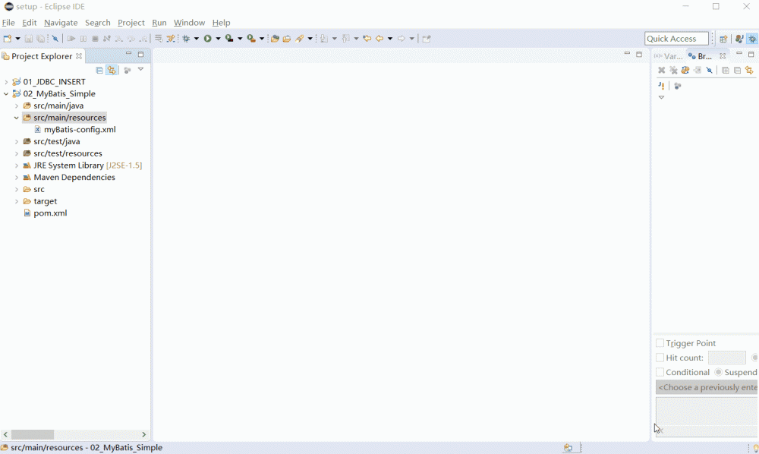Click the Step Into icon
This screenshot has width=759, height=454.
click(118, 39)
